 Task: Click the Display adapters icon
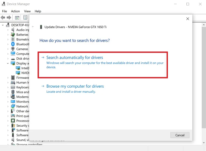pos(13,63)
